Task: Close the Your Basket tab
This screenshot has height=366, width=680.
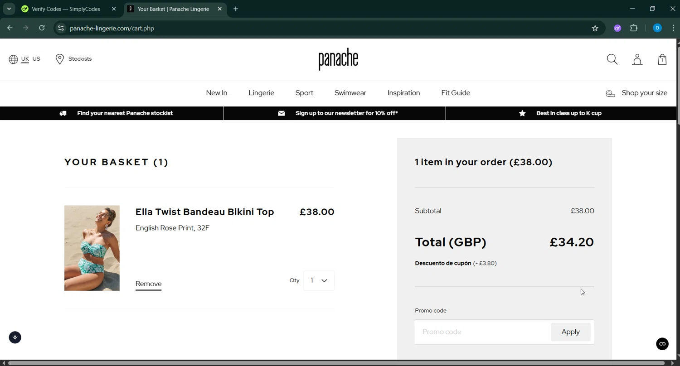Action: click(x=219, y=9)
